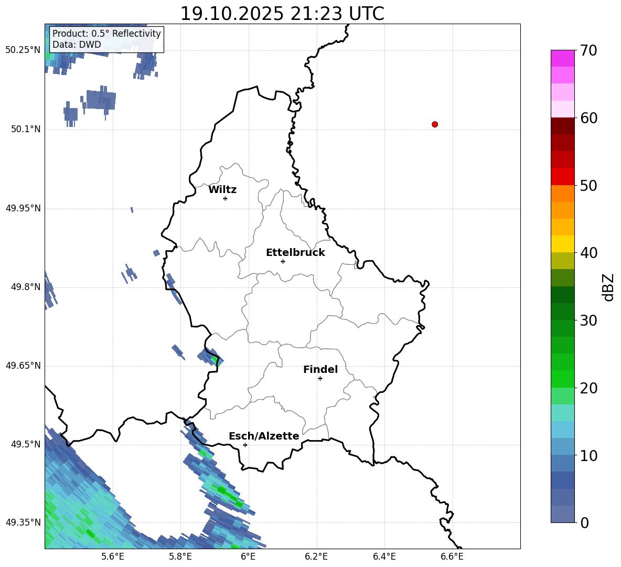Click the 6.2°E longitude label
621x567 pixels.
(316, 557)
